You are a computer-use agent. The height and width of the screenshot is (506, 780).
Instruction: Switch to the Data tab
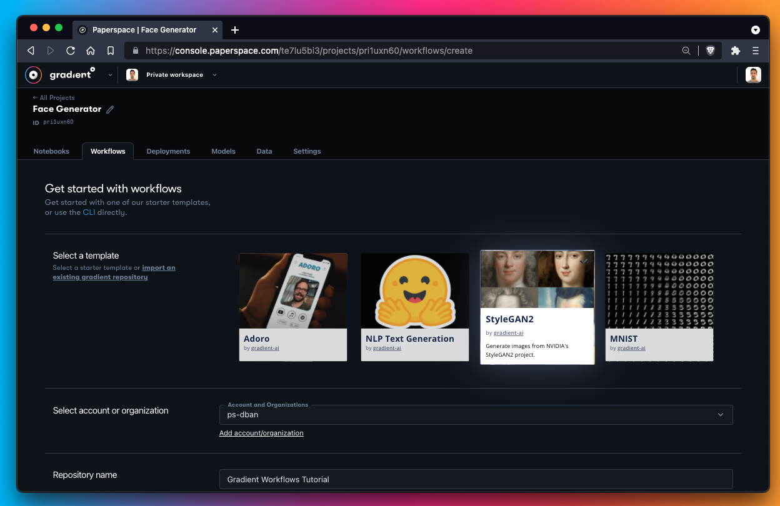click(x=264, y=151)
